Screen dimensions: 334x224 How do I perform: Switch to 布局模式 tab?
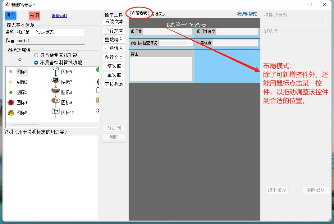[x=139, y=14]
